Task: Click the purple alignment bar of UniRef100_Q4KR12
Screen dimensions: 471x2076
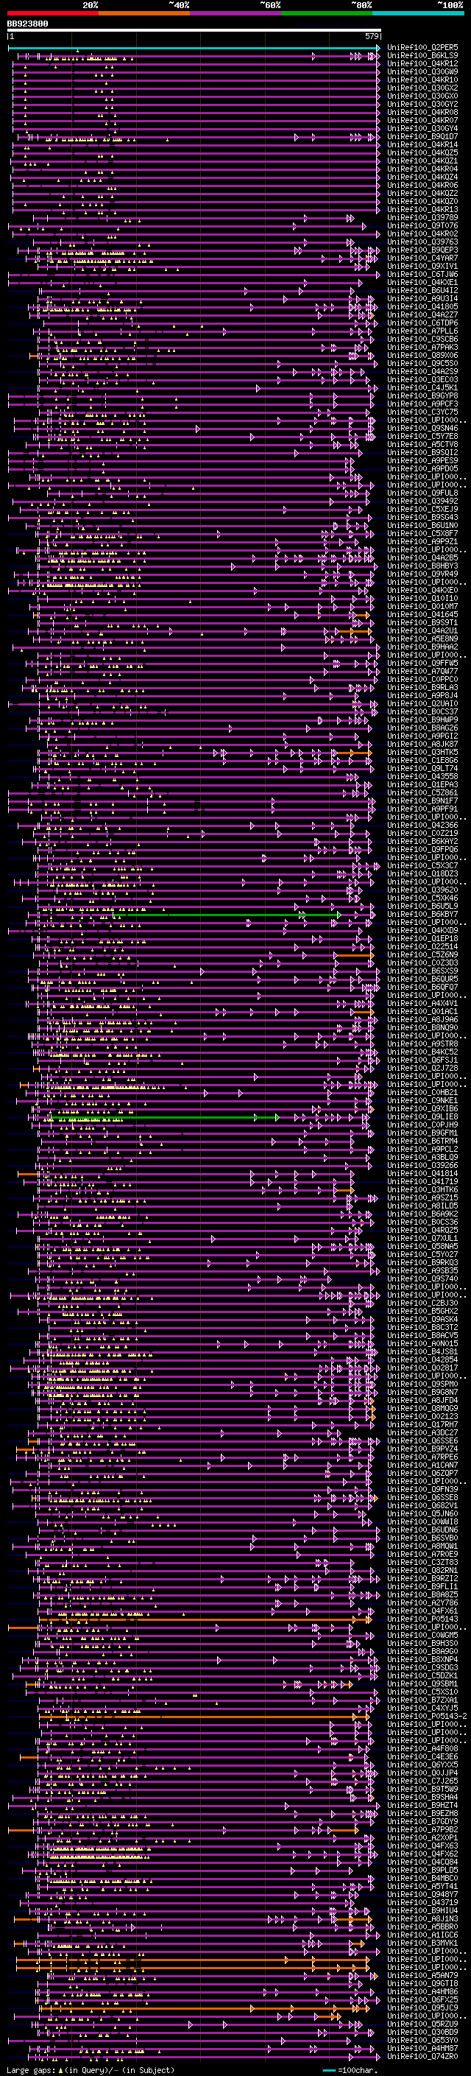Action: [196, 63]
